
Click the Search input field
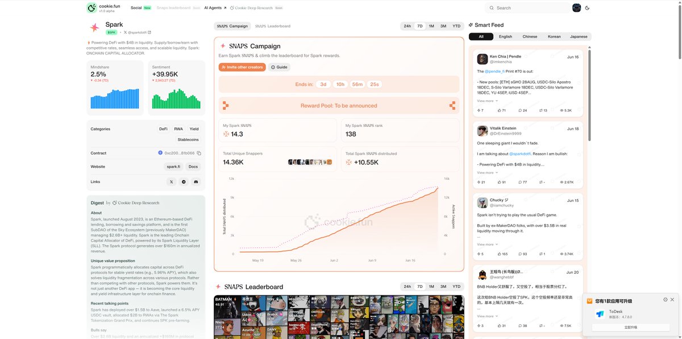528,8
